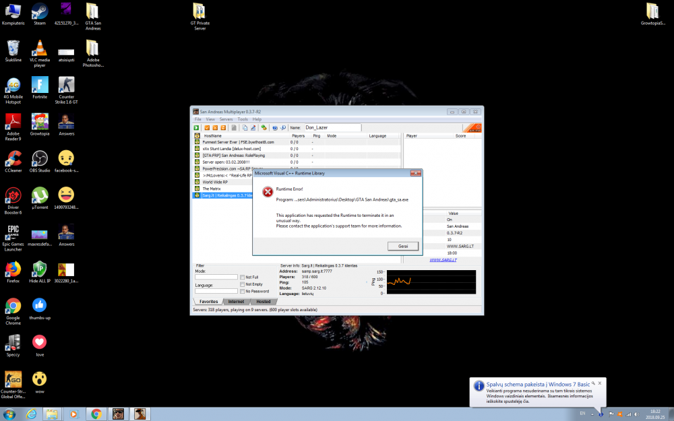Select the CCleaner desktop icon
The width and height of the screenshot is (674, 421).
coord(13,162)
